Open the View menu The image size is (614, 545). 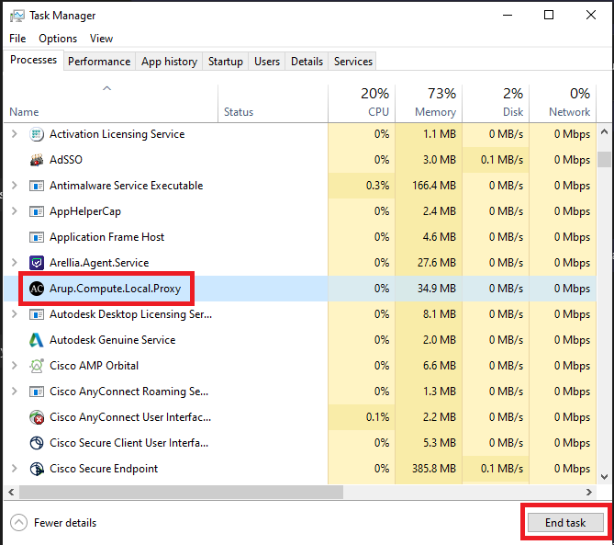102,39
